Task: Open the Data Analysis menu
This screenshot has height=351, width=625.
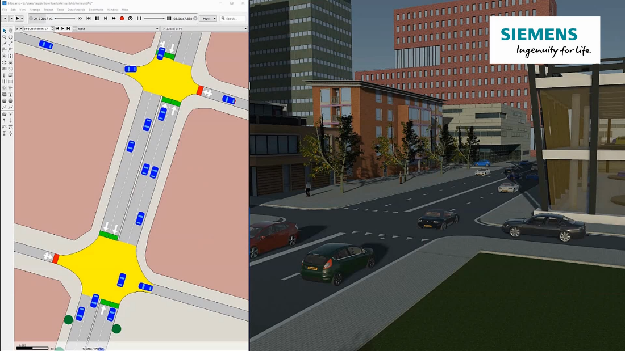Action: (76, 10)
